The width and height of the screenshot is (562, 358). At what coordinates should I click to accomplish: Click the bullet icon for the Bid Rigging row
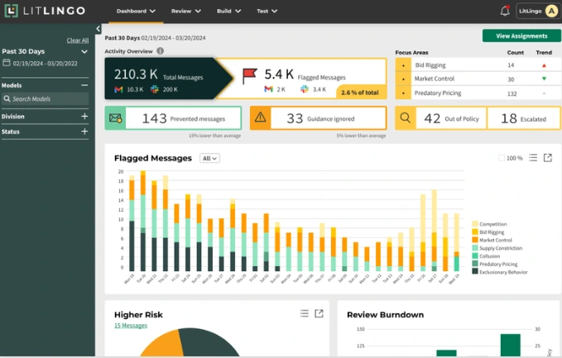coord(404,65)
